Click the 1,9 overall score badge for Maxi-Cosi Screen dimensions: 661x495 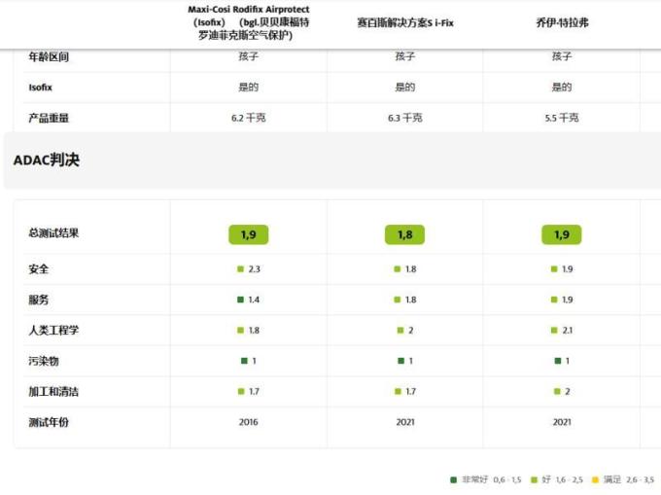248,234
